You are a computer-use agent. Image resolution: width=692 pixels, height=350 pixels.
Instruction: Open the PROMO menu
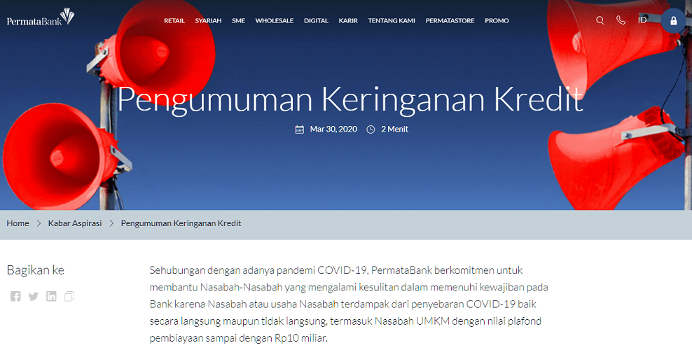click(497, 21)
